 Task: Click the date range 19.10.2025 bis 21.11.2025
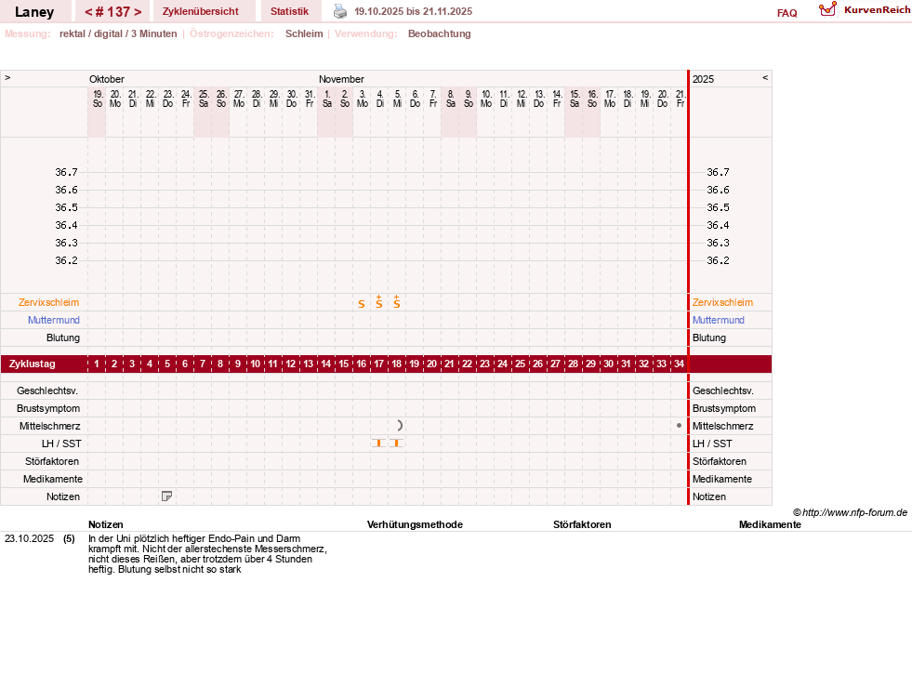click(x=413, y=11)
